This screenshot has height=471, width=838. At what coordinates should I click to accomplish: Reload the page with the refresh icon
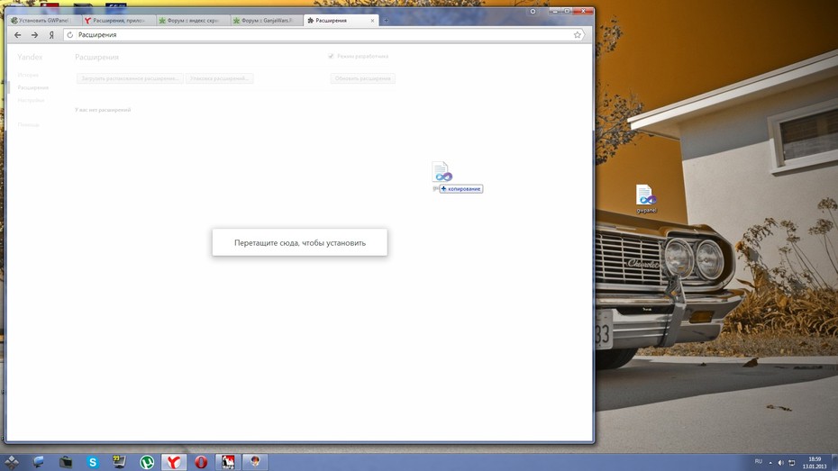point(70,35)
